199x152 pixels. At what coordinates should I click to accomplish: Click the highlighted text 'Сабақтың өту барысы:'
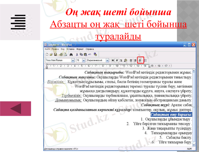(x=171, y=115)
